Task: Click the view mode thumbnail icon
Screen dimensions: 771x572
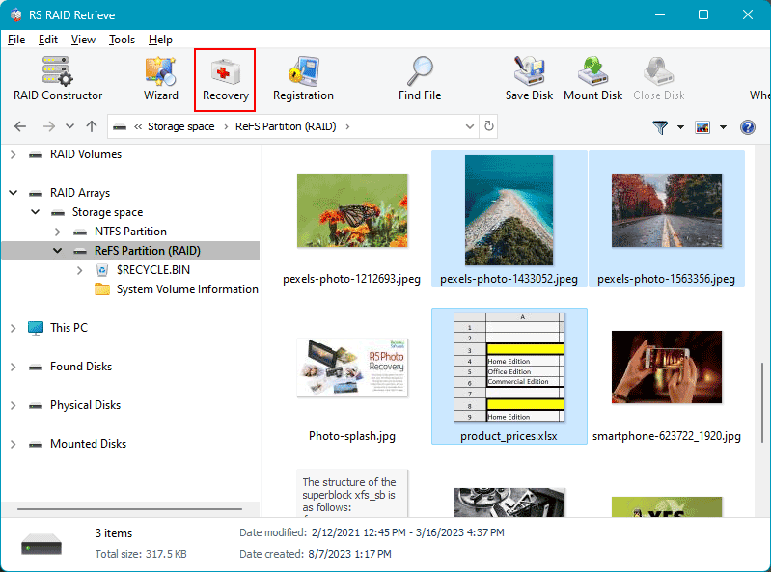Action: pos(702,127)
